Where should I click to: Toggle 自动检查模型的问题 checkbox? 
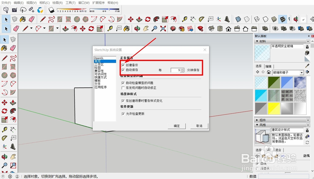(x=123, y=83)
